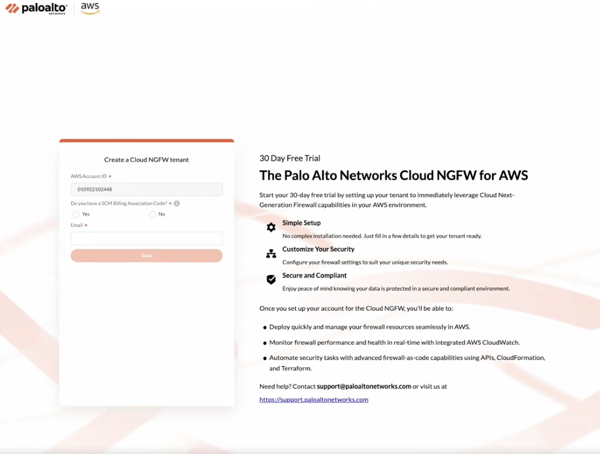
Task: Click the 'Secure and Compliant' heading
Action: tap(314, 275)
